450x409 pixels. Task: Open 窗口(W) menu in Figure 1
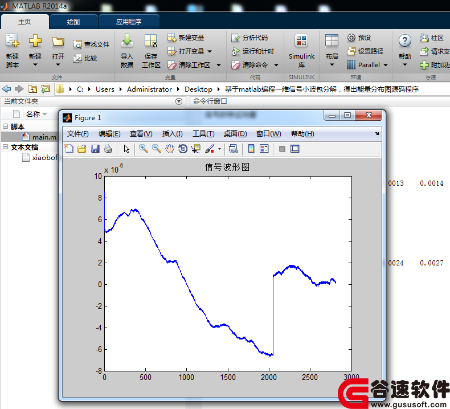[x=269, y=134]
